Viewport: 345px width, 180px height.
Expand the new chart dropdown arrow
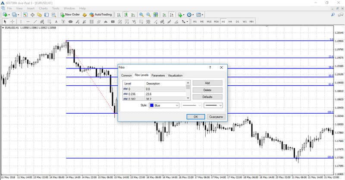click(9, 15)
